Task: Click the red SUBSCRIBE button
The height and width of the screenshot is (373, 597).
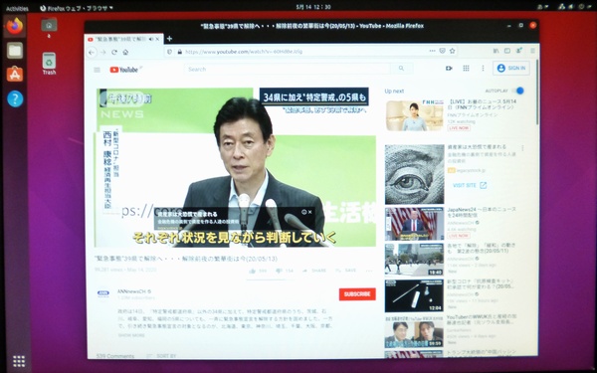Action: coord(357,294)
